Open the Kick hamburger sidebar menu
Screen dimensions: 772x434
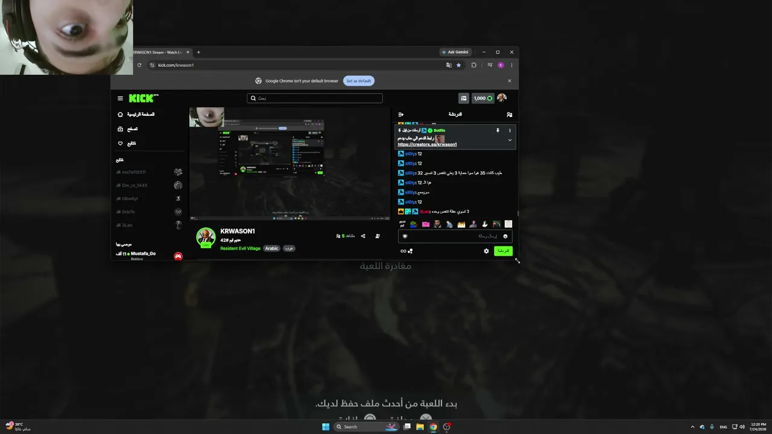(120, 98)
